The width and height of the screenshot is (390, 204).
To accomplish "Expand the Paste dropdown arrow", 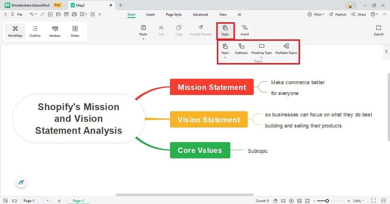I will [143, 39].
